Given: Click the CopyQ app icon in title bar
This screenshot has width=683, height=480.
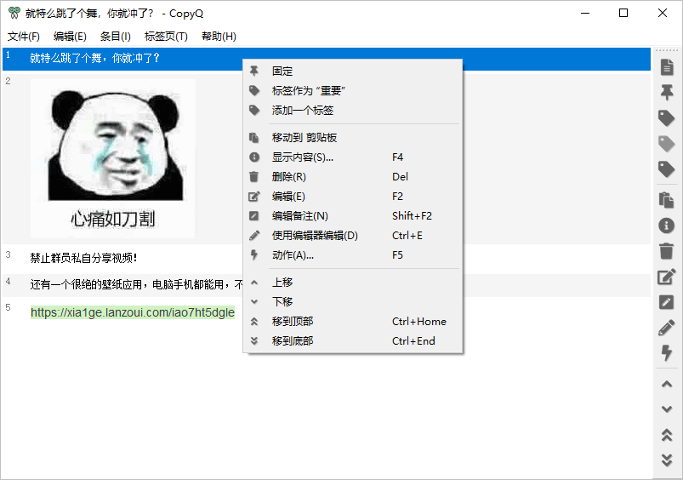Looking at the screenshot, I should point(14,13).
